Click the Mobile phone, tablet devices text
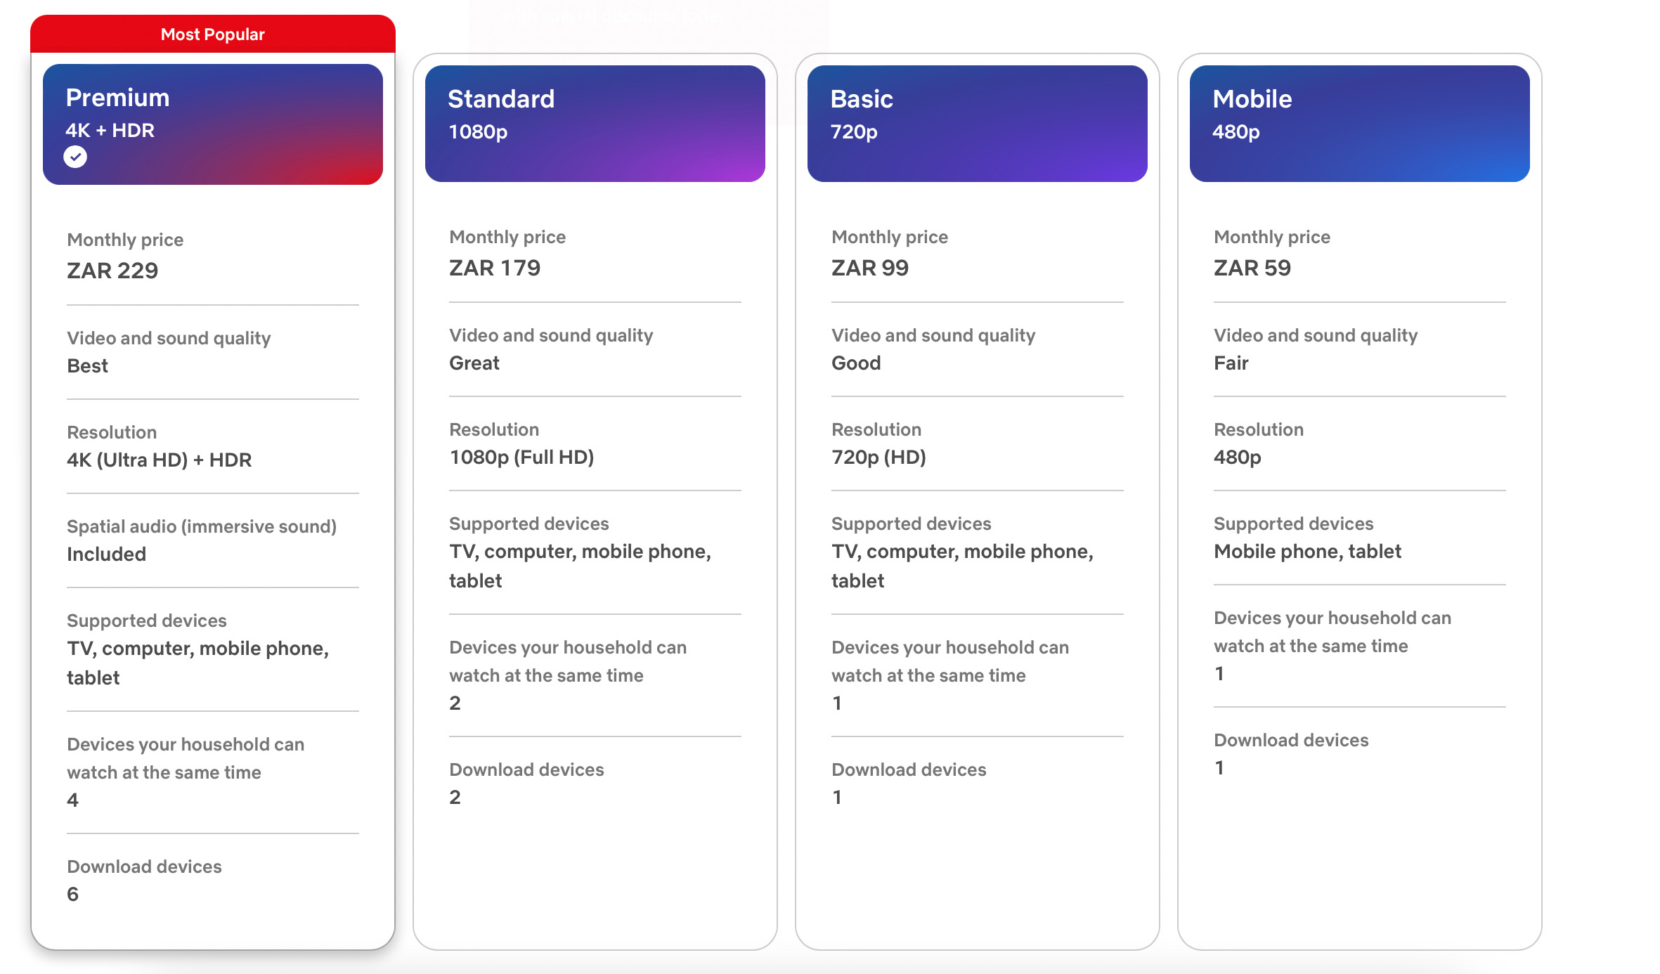Screen dimensions: 1660x974 click(x=1307, y=551)
